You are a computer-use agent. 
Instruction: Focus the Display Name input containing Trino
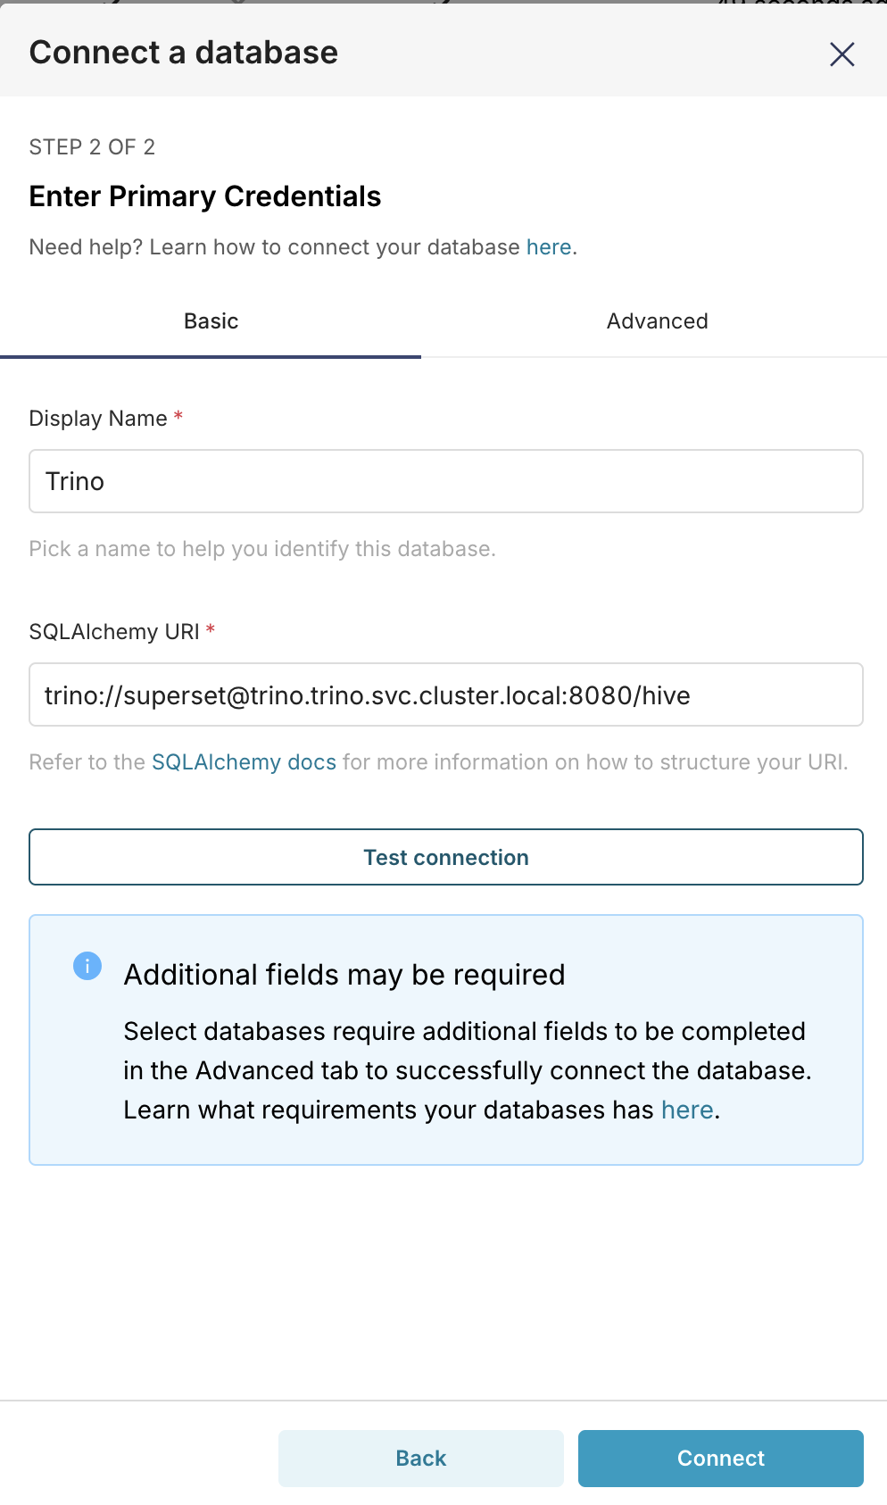tap(445, 482)
